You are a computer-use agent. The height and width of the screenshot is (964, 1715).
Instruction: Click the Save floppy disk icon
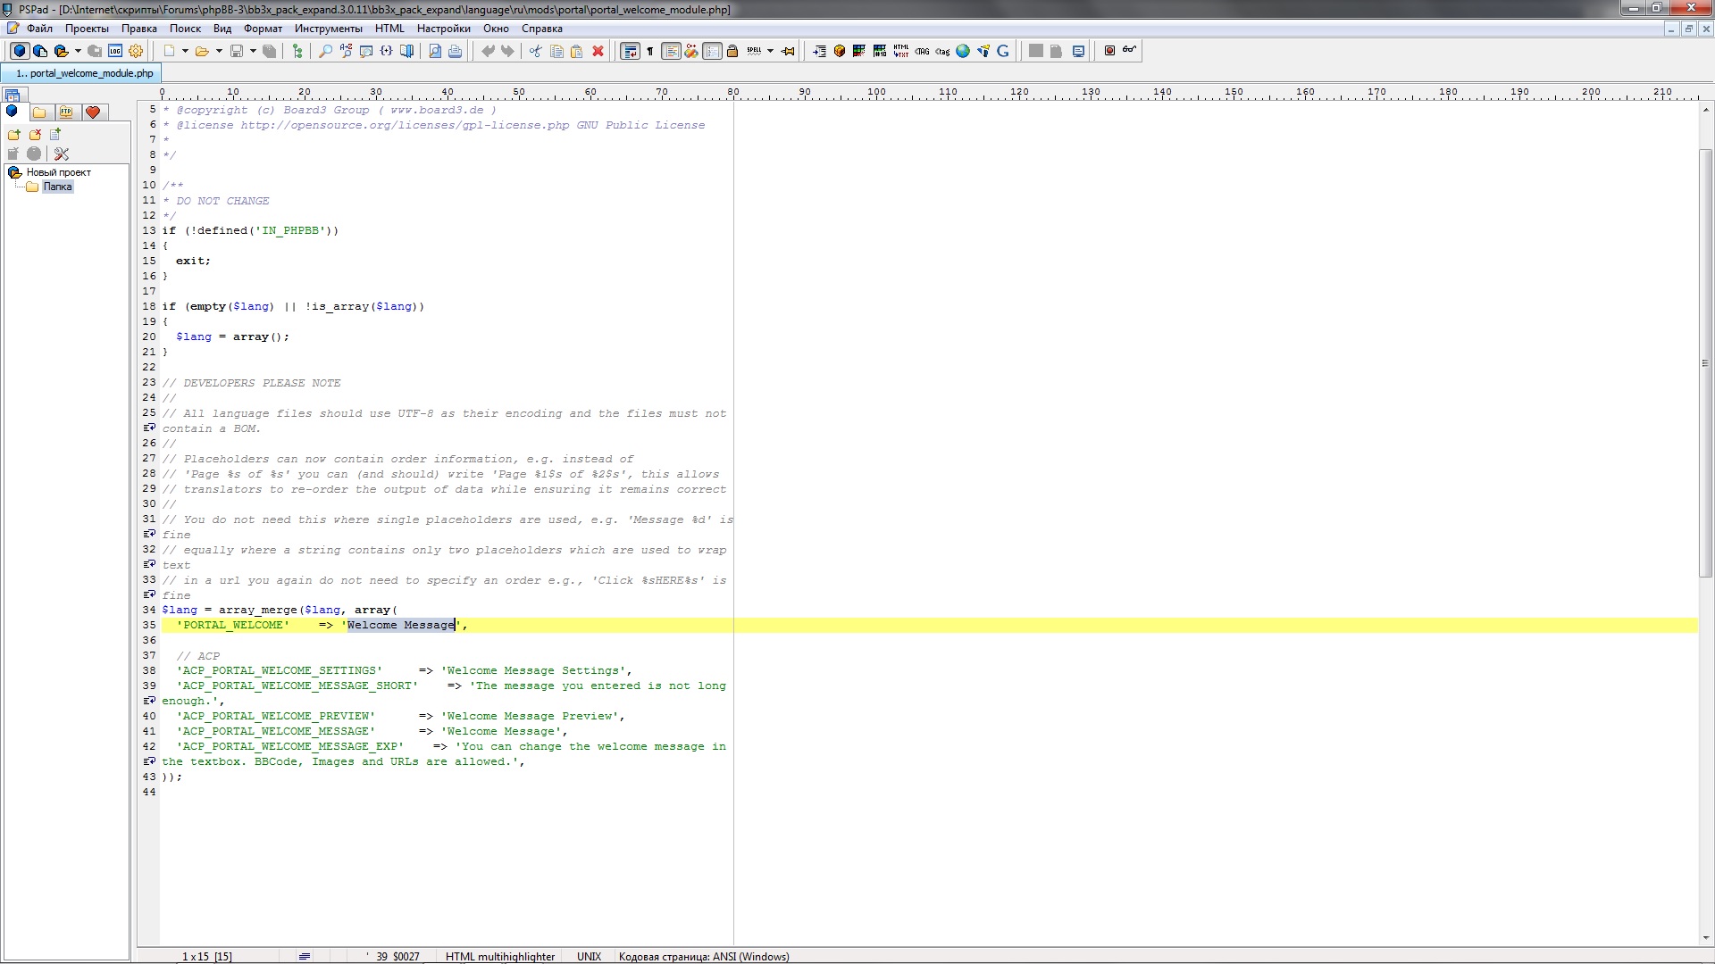pyautogui.click(x=237, y=51)
